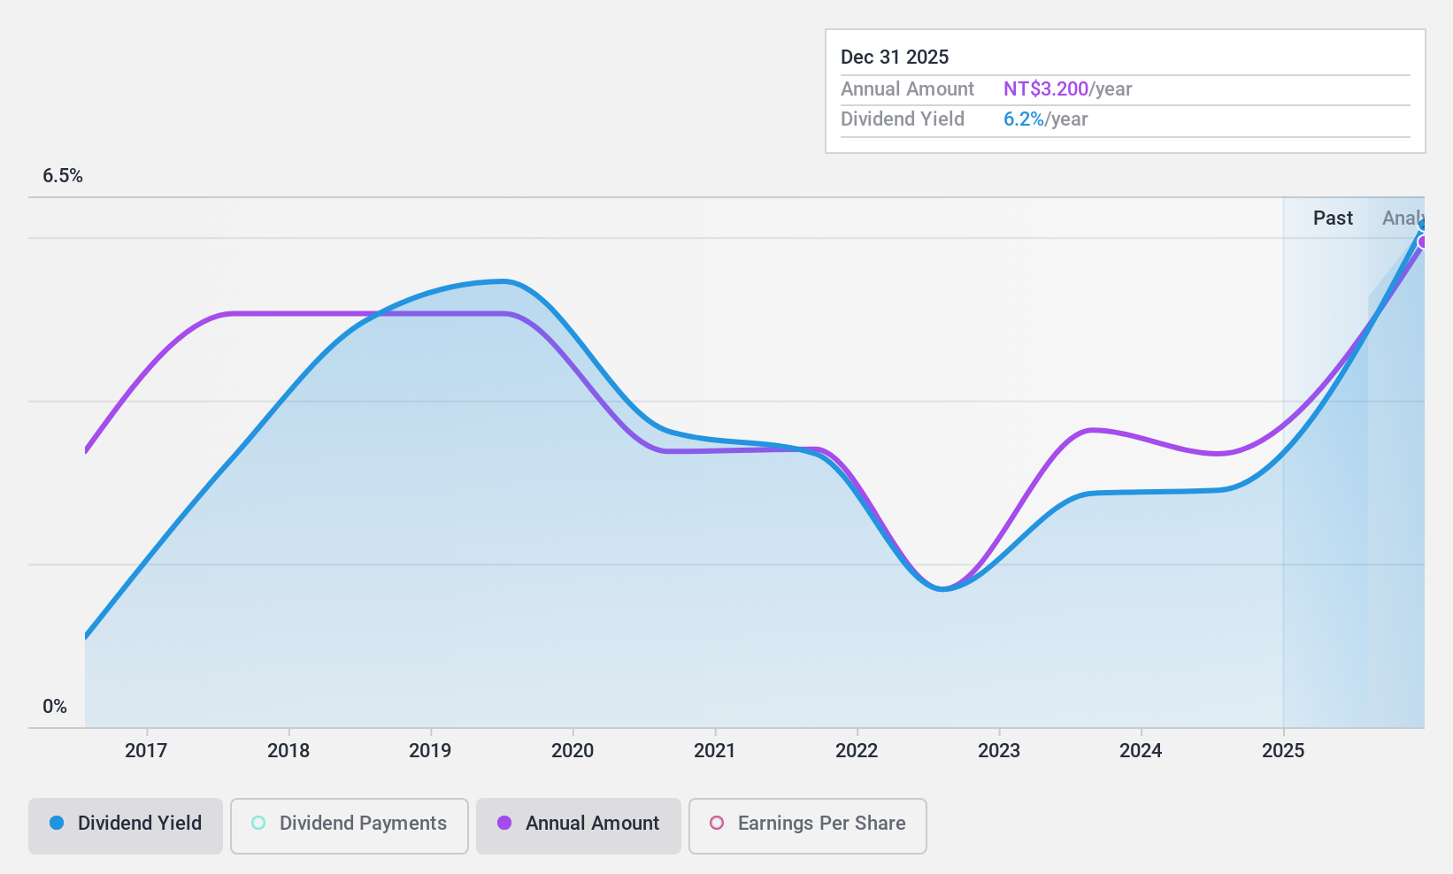Click the Annual Amount label in tooltip
The image size is (1453, 874).
(x=907, y=89)
